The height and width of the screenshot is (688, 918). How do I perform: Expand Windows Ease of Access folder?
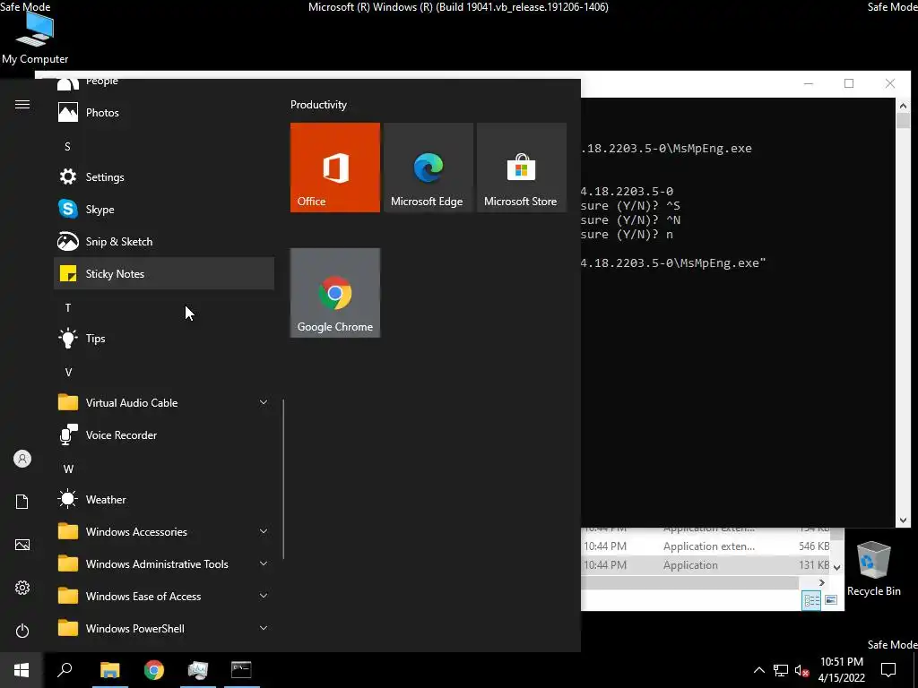164,596
